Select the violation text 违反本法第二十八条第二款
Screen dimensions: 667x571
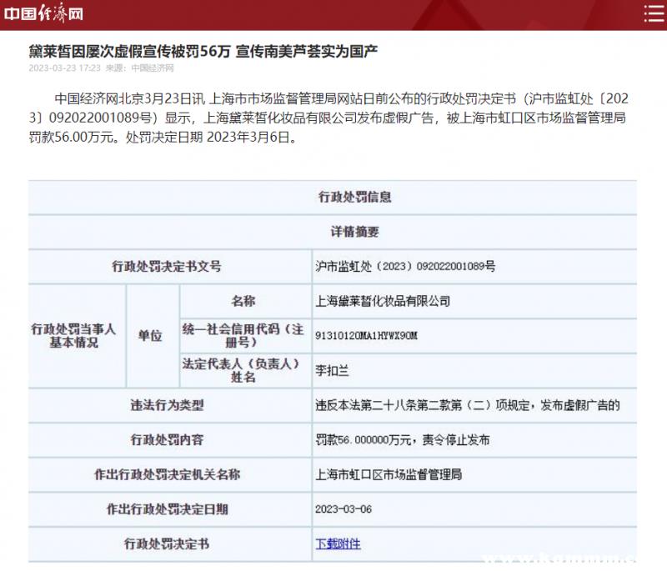tap(389, 405)
